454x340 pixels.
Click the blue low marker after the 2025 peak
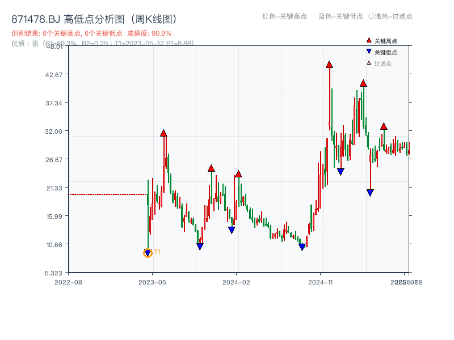click(x=370, y=193)
